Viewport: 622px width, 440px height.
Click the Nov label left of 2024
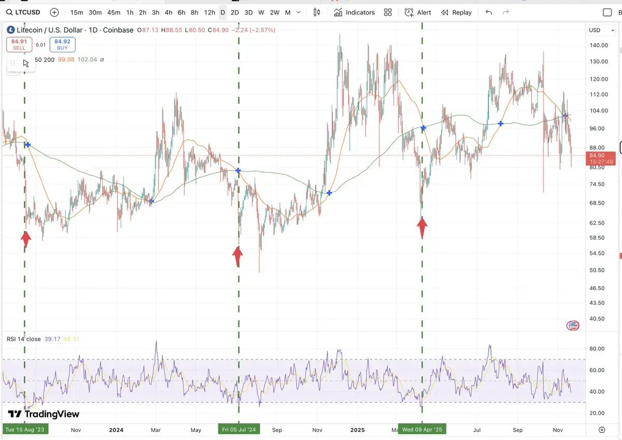[x=76, y=430]
